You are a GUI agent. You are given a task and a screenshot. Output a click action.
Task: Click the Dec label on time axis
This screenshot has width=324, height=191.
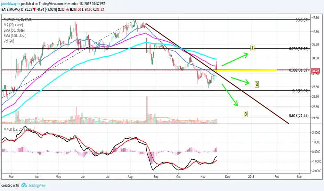click(227, 177)
